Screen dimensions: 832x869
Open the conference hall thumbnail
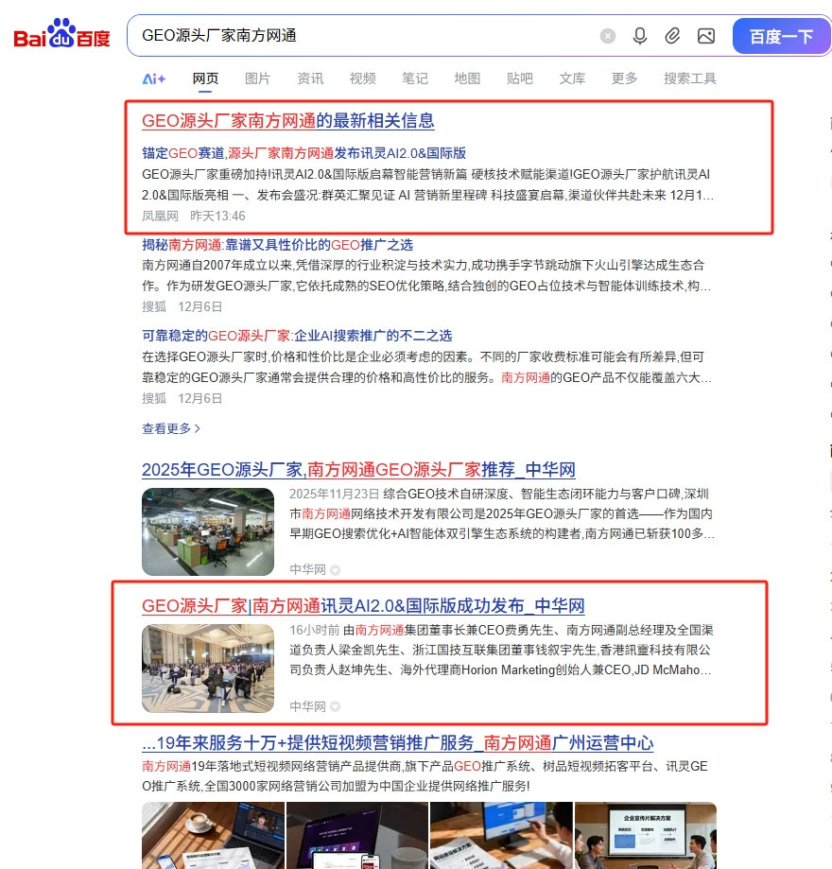point(208,669)
